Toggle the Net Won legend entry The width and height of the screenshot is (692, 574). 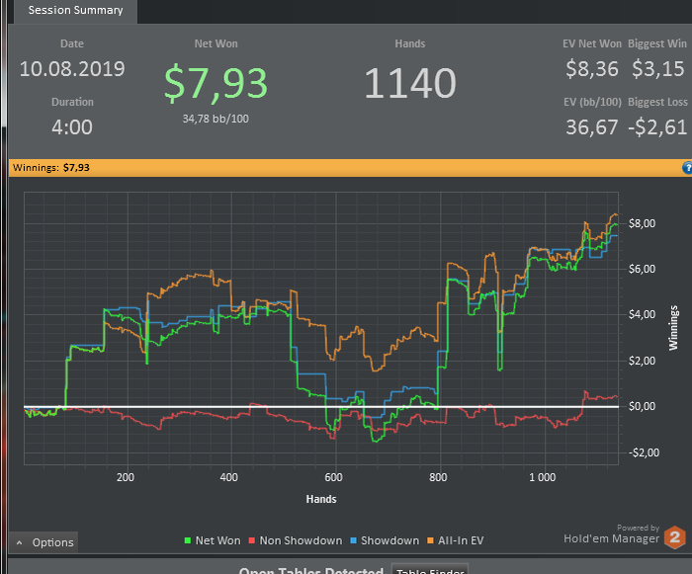tap(213, 540)
